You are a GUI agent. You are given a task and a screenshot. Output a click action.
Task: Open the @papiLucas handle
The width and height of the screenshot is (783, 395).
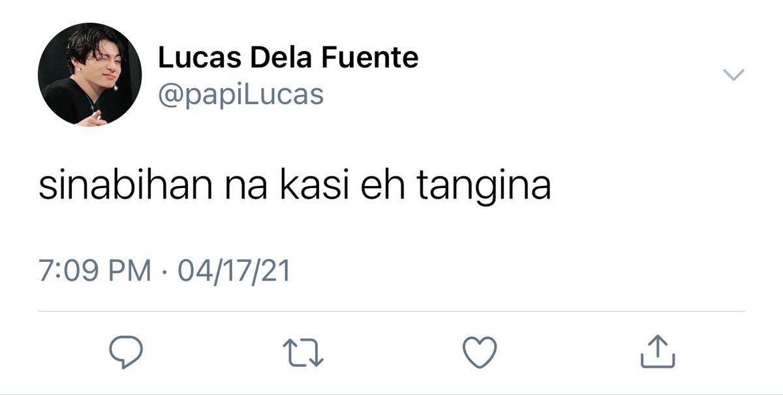pos(241,95)
